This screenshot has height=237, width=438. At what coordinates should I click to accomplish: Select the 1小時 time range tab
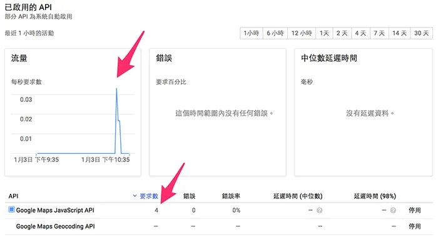pos(252,33)
